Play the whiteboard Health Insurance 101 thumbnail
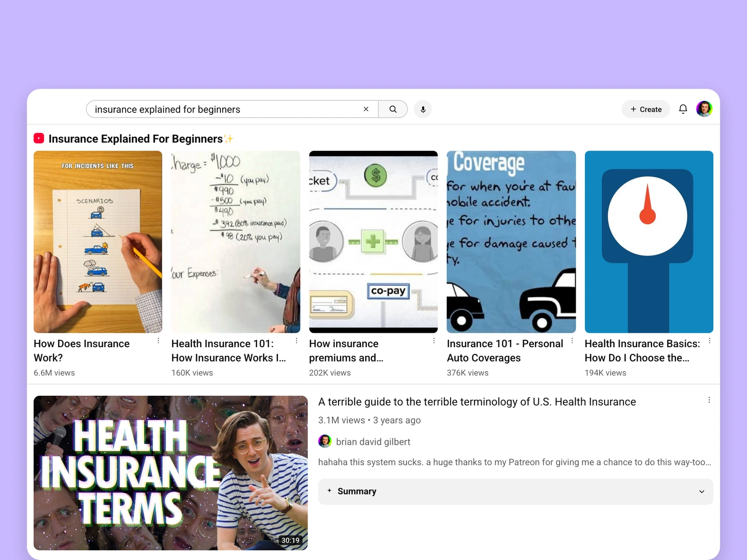747x560 pixels. 236,242
